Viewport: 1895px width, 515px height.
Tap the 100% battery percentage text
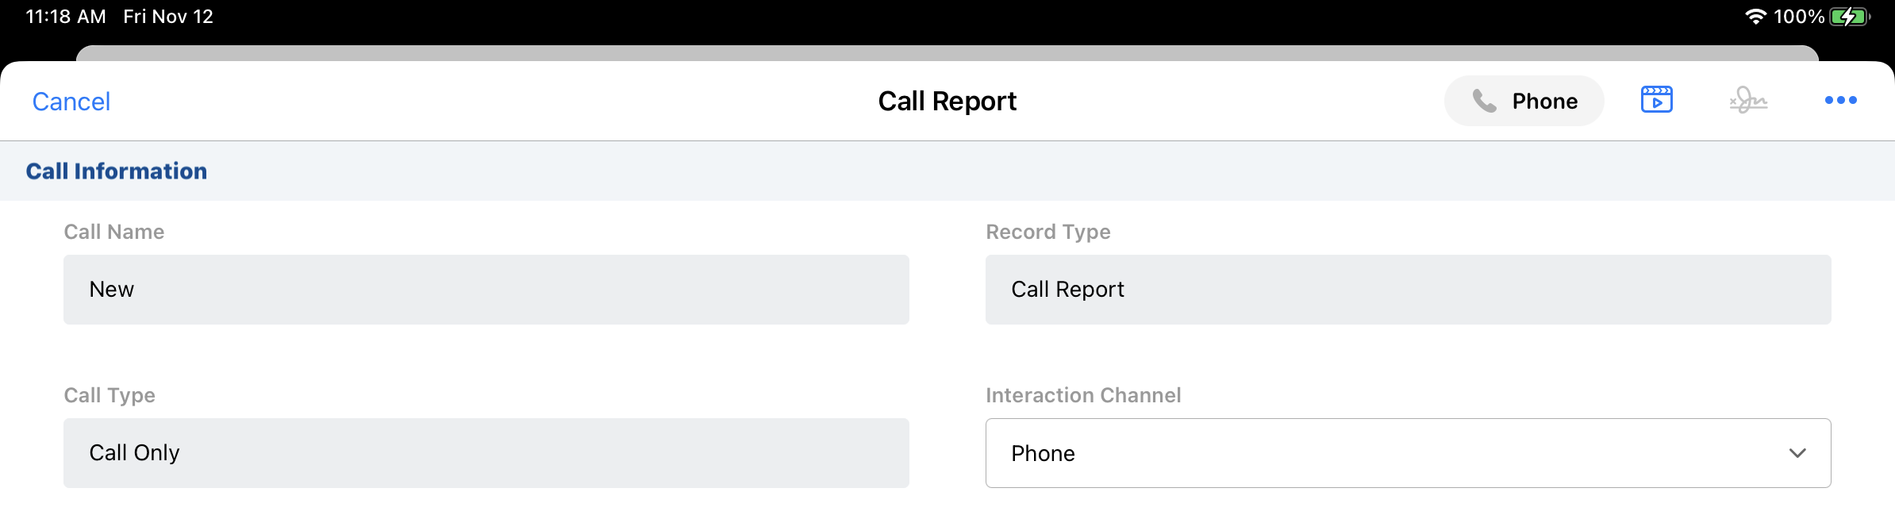[x=1798, y=17]
